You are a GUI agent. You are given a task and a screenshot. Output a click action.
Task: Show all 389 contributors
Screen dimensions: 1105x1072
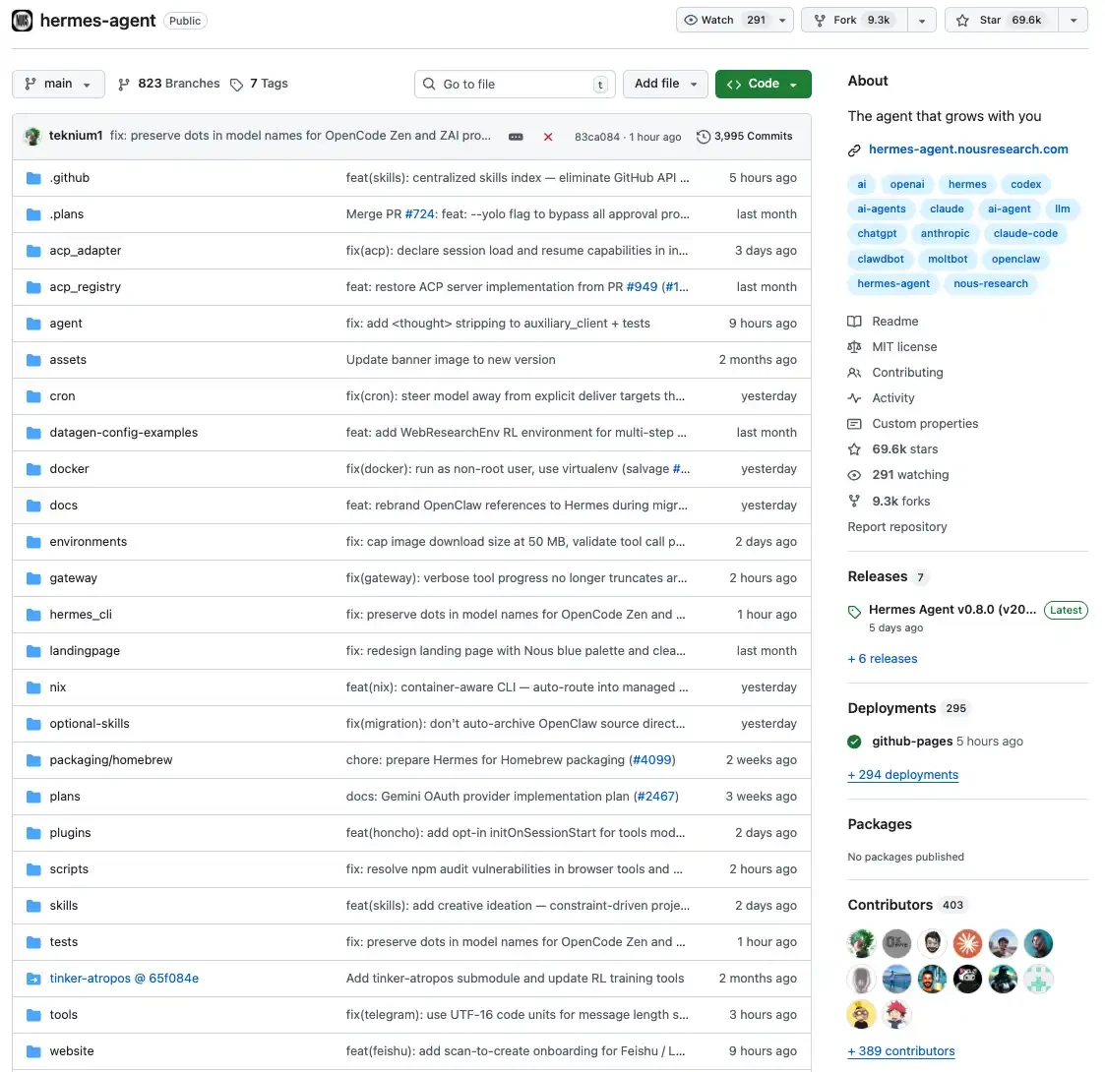900,1050
